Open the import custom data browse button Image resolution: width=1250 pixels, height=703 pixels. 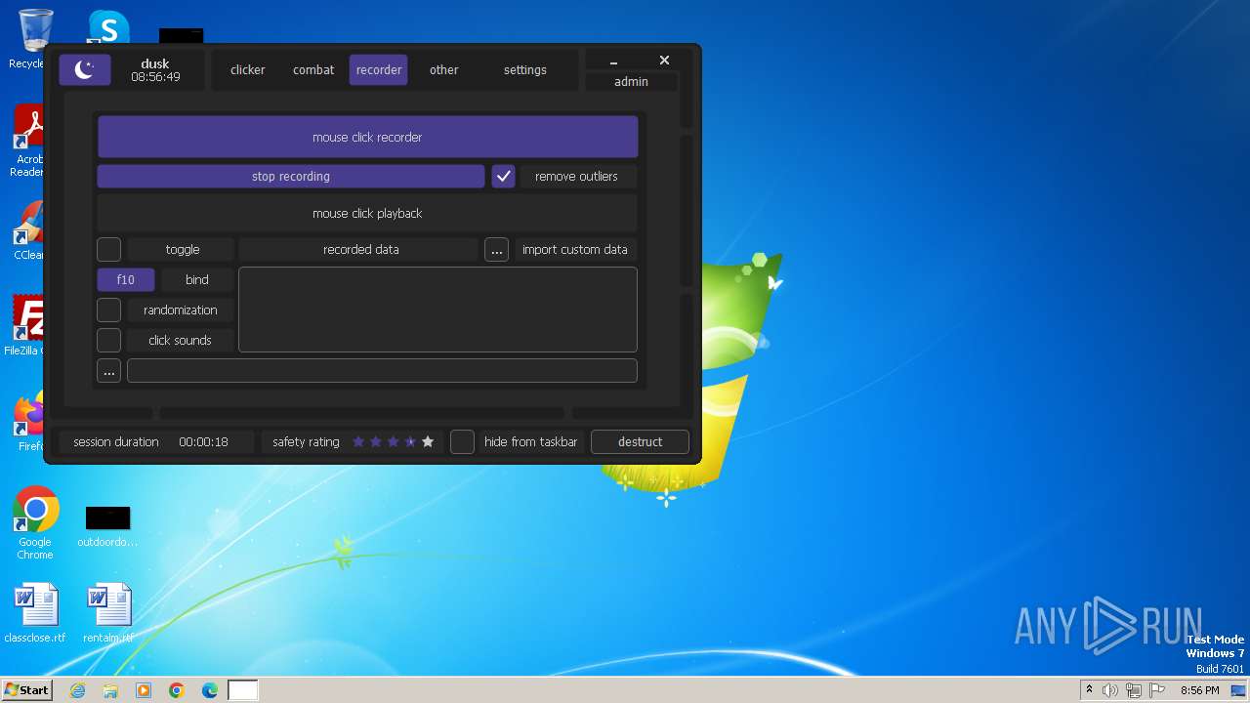click(497, 250)
